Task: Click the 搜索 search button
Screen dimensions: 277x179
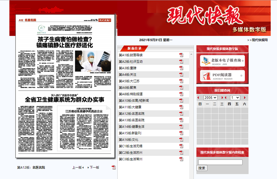Action: coord(202,168)
